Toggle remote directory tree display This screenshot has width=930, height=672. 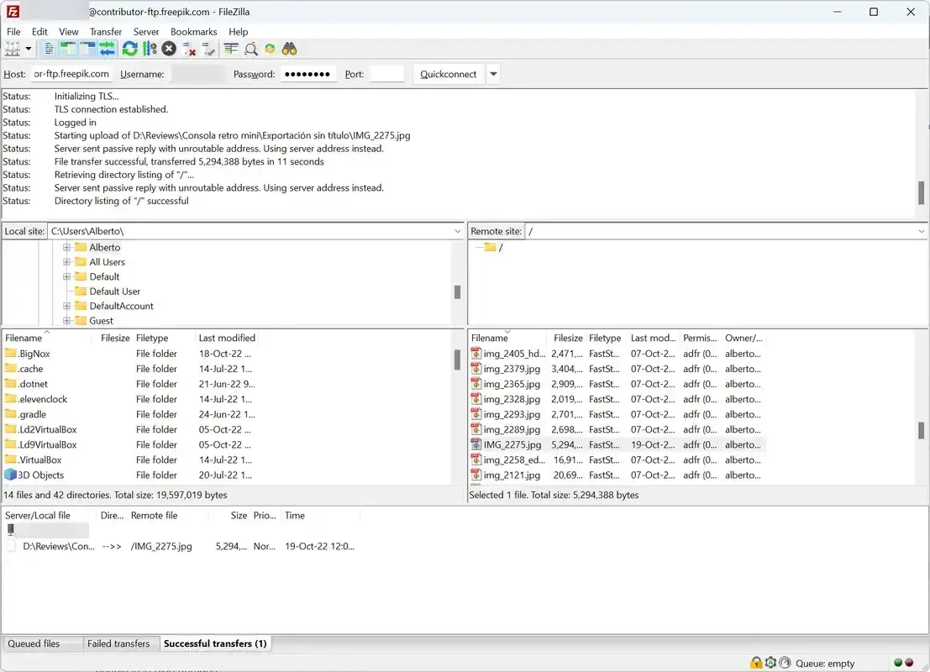(x=87, y=50)
